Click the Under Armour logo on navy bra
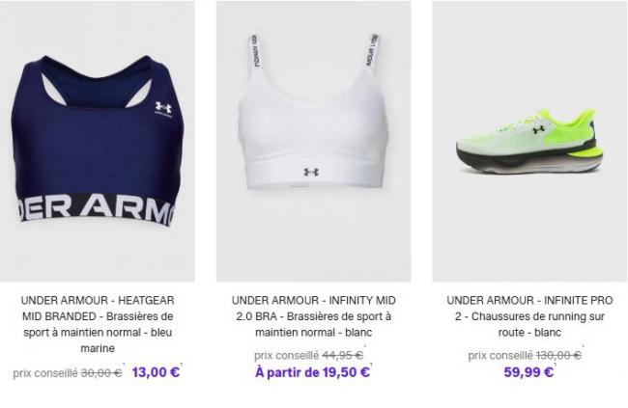 pyautogui.click(x=163, y=108)
